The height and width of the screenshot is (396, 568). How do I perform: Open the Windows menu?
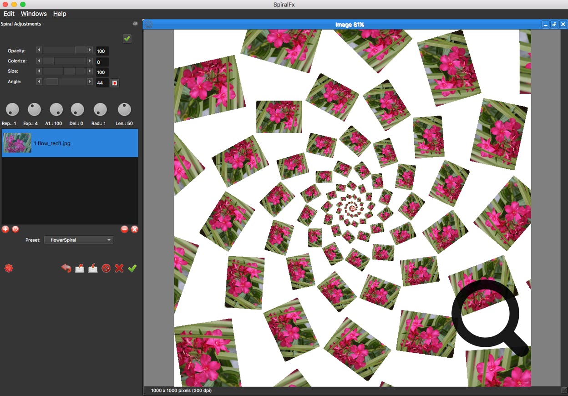point(34,14)
